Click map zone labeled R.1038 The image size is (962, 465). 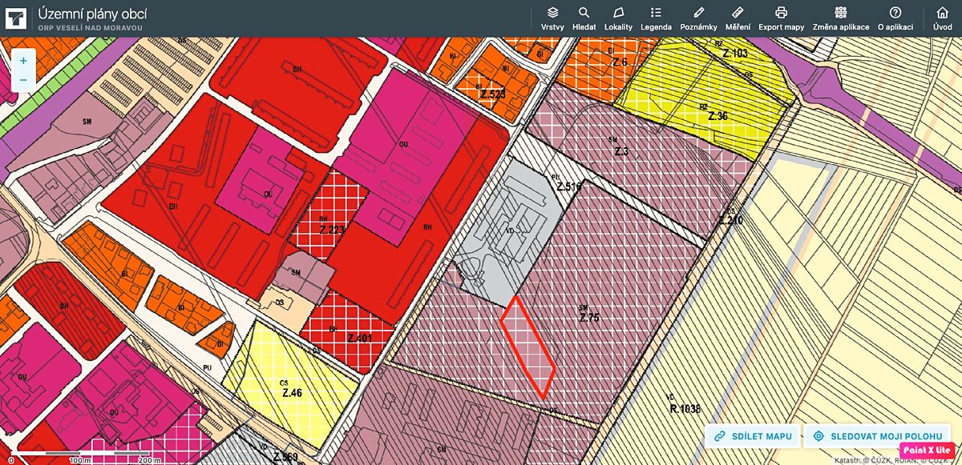[684, 408]
